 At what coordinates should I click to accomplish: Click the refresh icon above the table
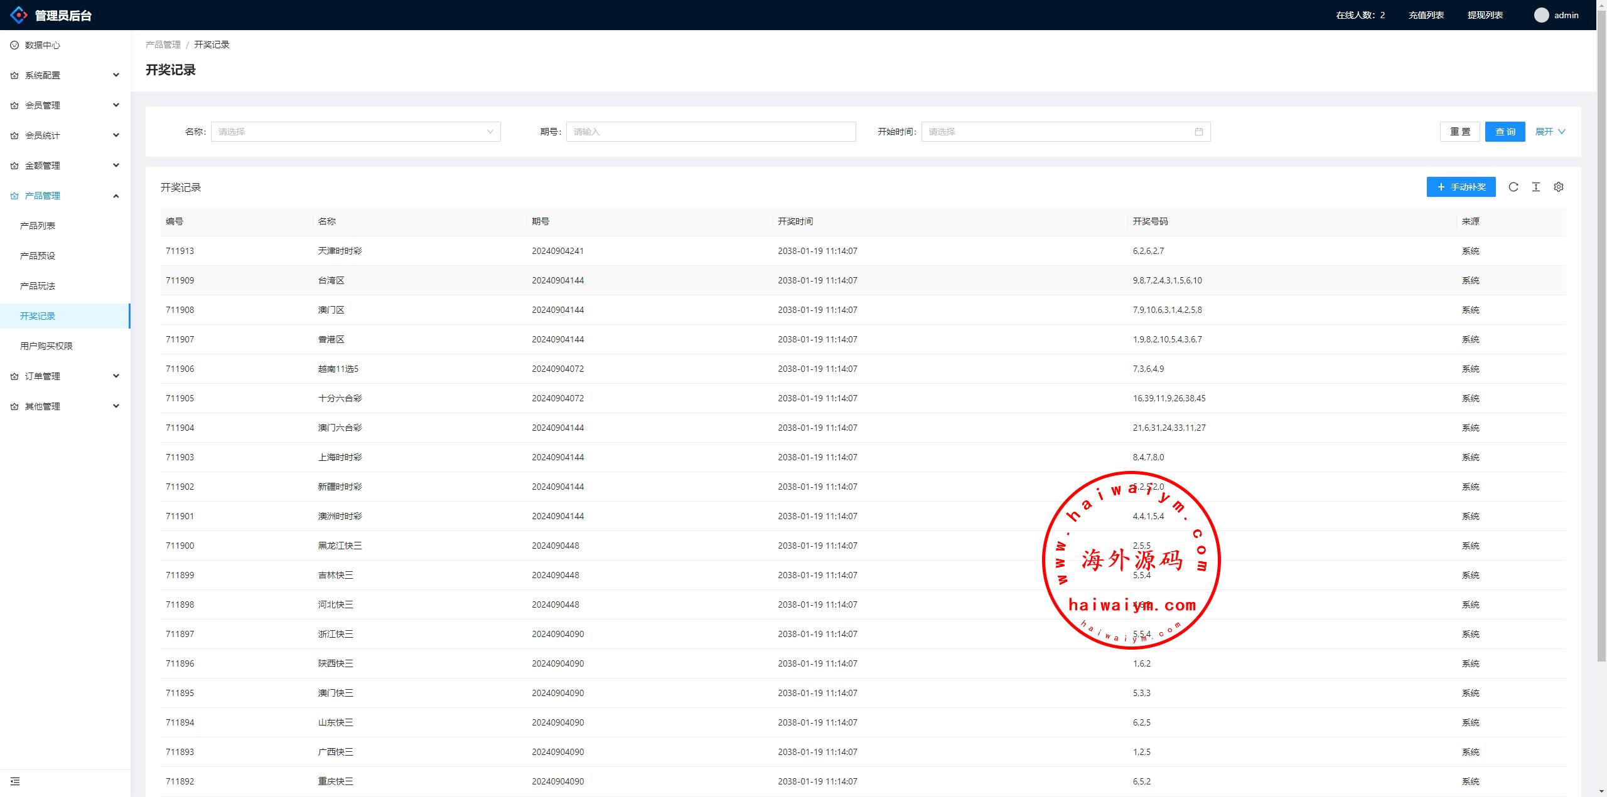1513,187
